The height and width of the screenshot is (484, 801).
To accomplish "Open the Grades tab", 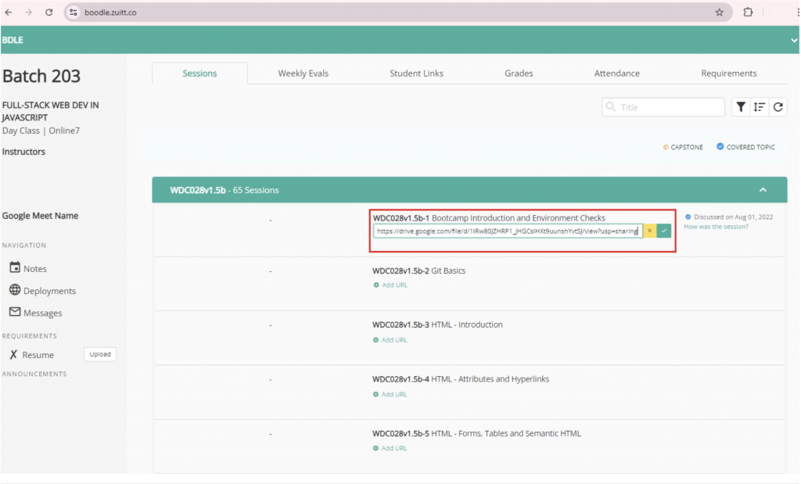I will pyautogui.click(x=519, y=73).
